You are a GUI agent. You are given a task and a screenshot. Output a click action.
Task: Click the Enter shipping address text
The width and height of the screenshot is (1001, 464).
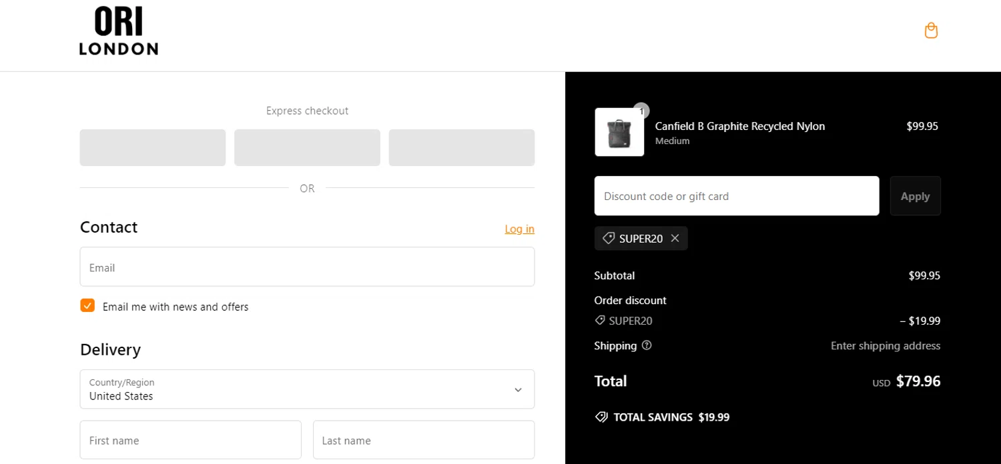[886, 345]
